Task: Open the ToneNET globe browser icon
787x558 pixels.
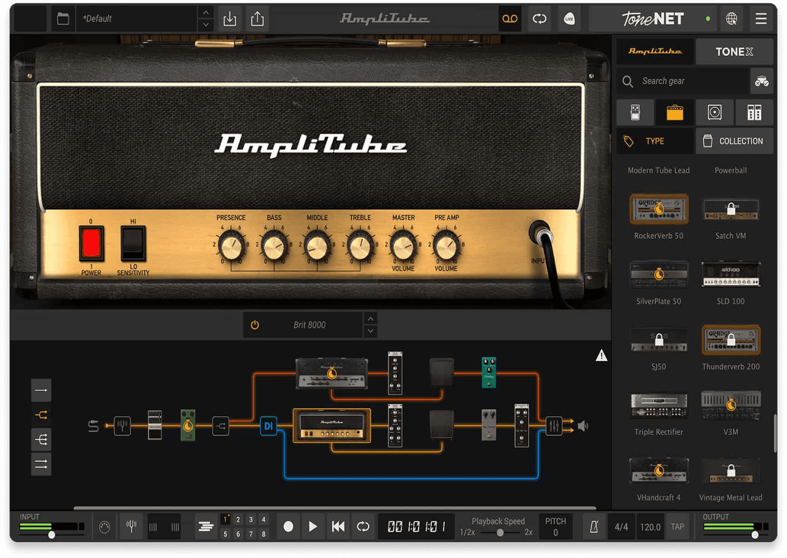Action: (x=731, y=18)
